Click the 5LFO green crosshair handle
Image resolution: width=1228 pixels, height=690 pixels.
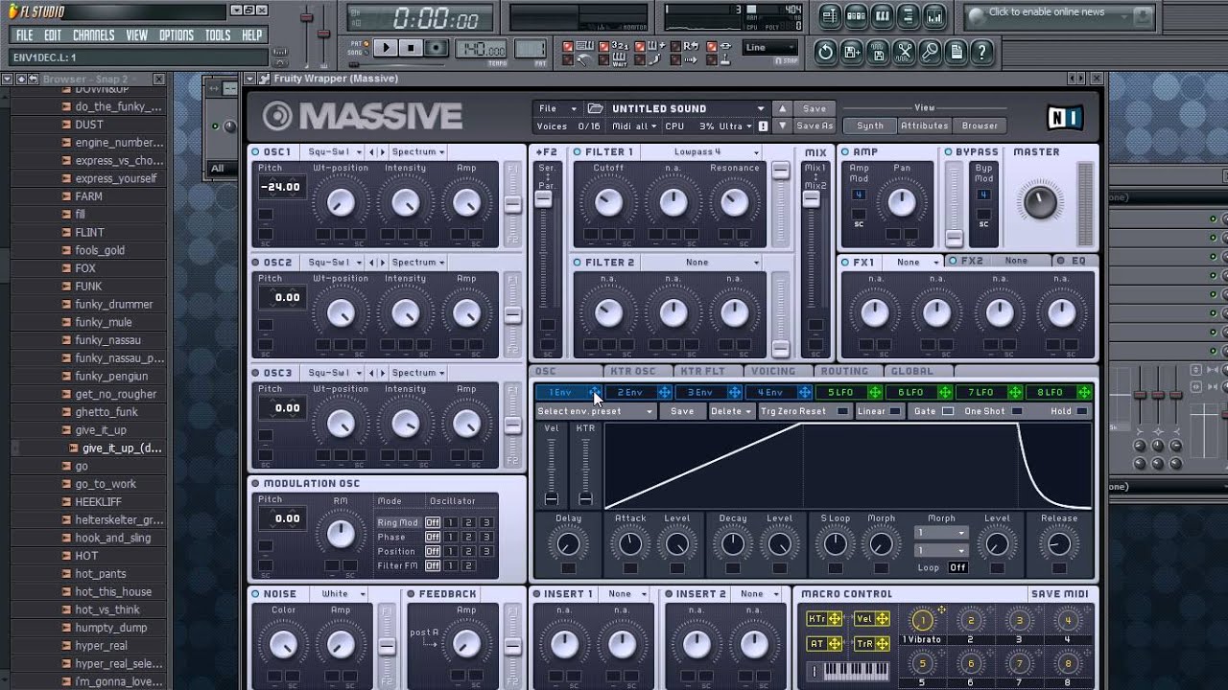coord(875,392)
